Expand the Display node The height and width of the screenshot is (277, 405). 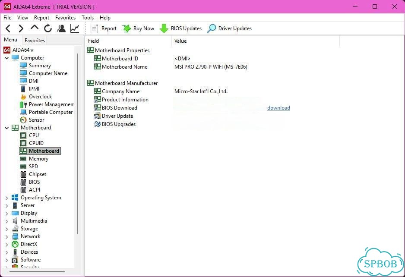[7, 214]
